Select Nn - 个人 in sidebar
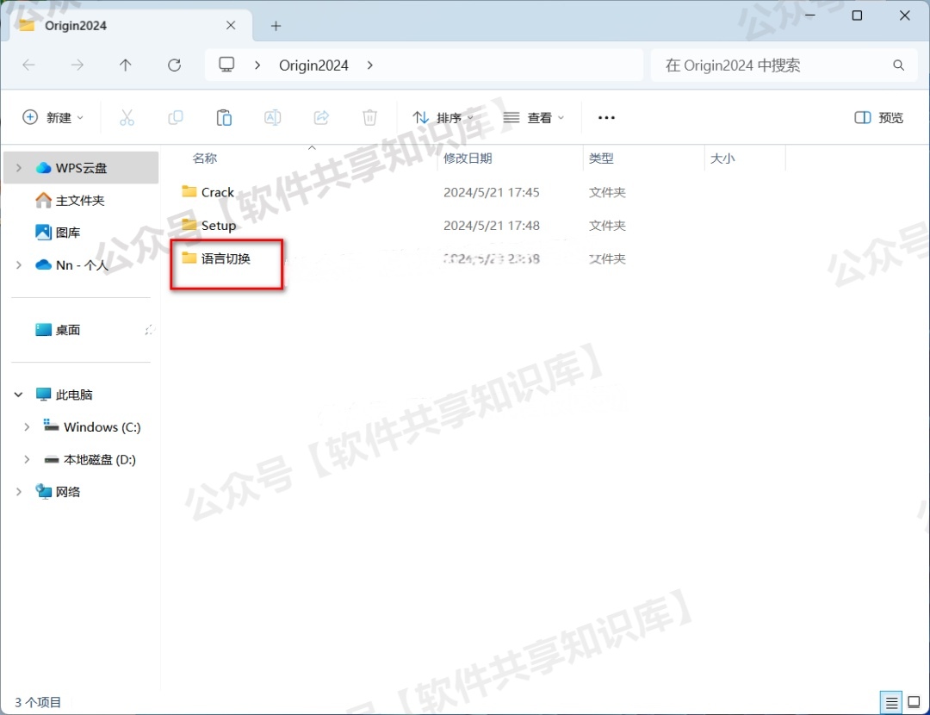930x715 pixels. point(71,264)
